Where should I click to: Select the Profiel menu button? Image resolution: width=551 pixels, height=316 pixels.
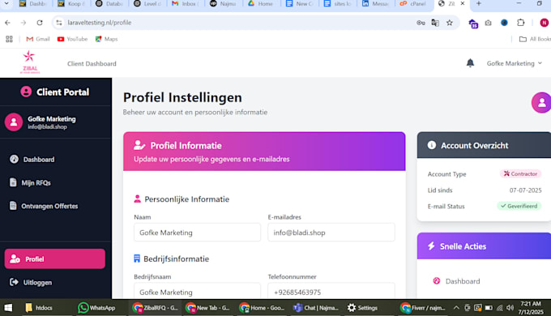[x=55, y=259]
